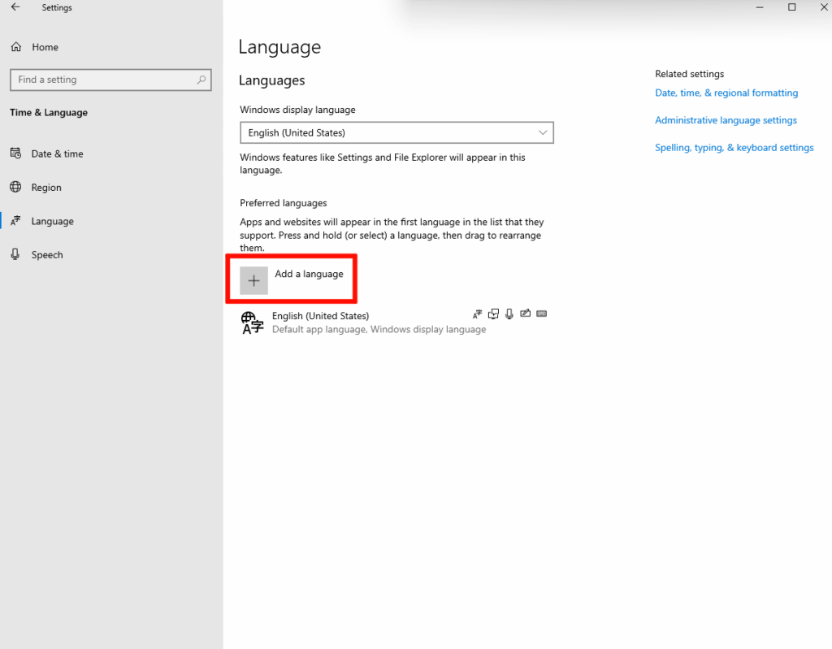Click the back arrow in Settings title bar
This screenshot has height=649, width=832.
[x=15, y=7]
